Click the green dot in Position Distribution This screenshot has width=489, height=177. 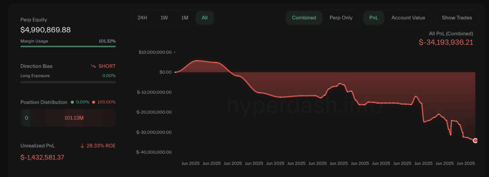(x=72, y=102)
